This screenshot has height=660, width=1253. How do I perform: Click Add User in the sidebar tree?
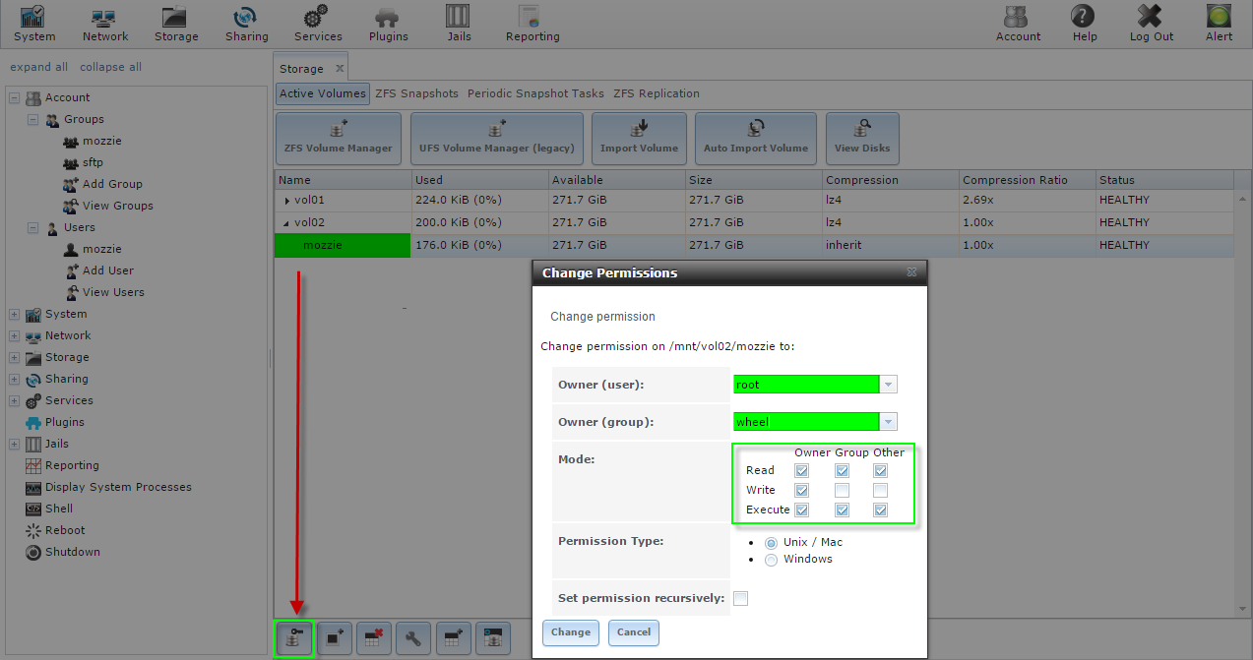coord(107,270)
